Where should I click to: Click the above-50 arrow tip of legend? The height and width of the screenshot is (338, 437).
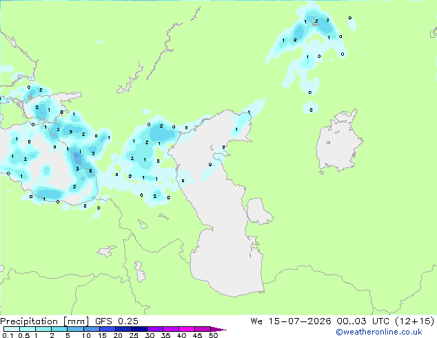click(x=218, y=329)
